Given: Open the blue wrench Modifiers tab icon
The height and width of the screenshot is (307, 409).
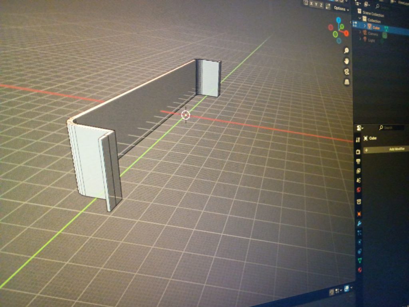Looking at the screenshot, I should pos(359,223).
